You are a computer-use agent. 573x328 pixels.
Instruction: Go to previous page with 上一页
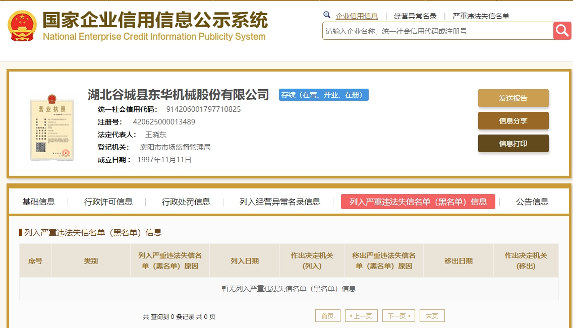click(362, 316)
